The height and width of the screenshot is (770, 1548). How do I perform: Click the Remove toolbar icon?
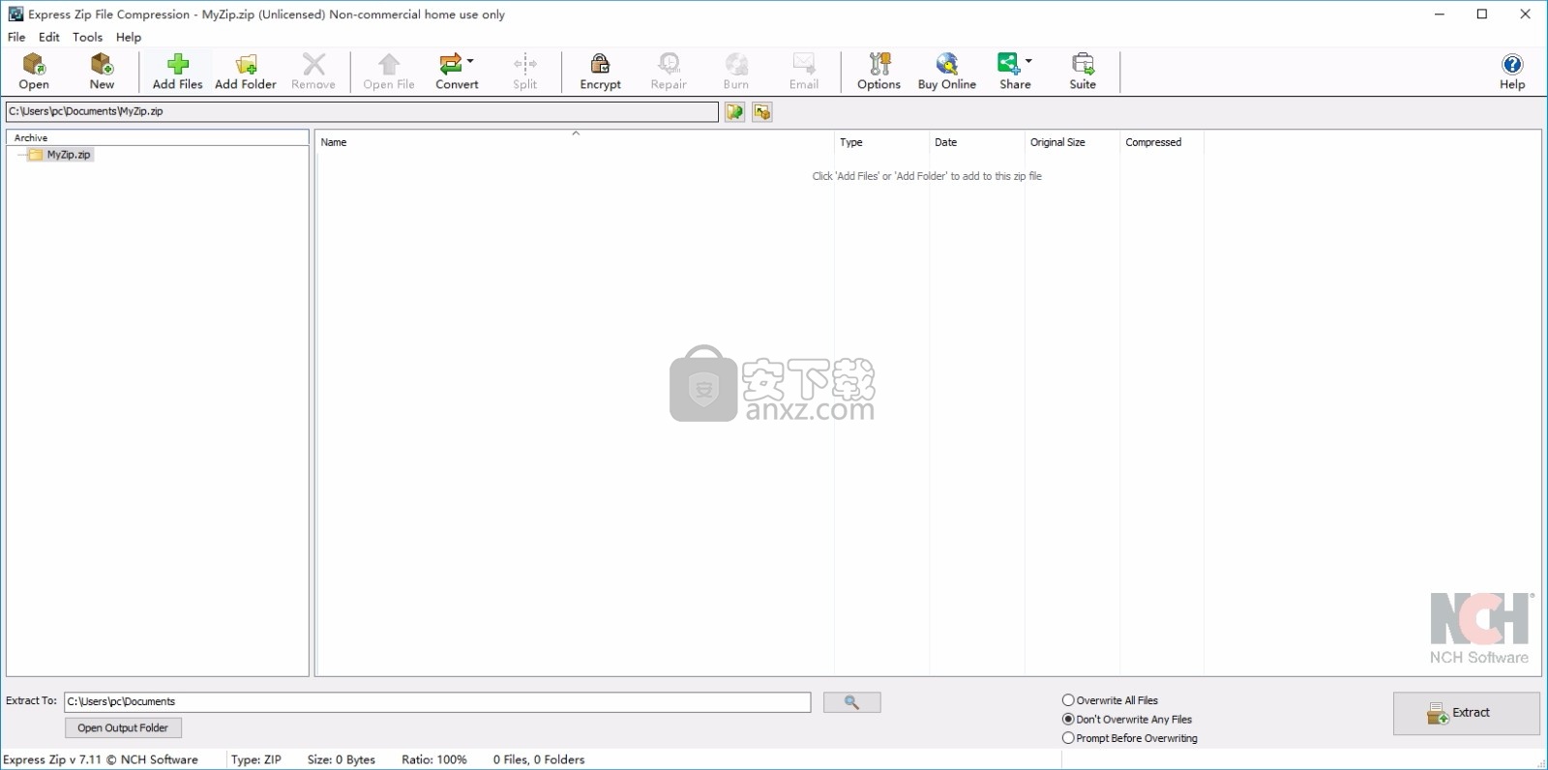pyautogui.click(x=313, y=71)
